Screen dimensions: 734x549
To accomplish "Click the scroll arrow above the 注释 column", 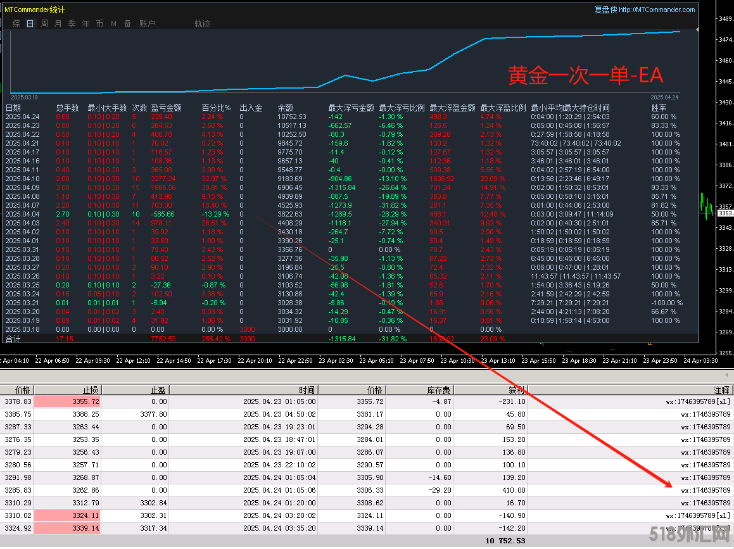I will [x=726, y=375].
